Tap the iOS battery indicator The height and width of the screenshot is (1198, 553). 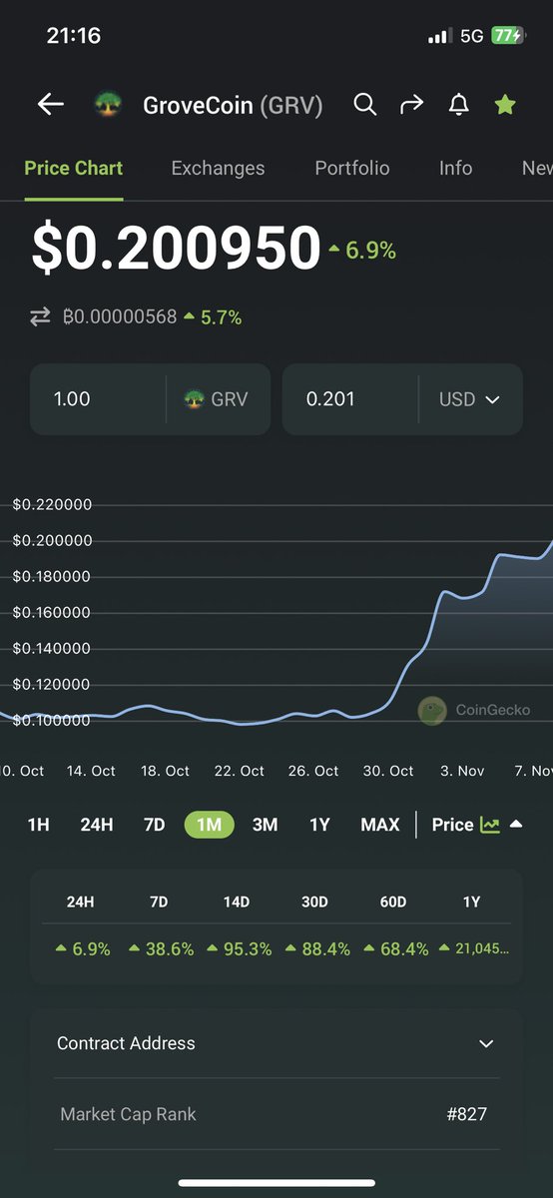[x=507, y=36]
